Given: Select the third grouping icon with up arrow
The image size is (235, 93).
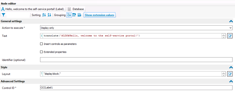Looking at the screenshot, I should click(79, 15).
